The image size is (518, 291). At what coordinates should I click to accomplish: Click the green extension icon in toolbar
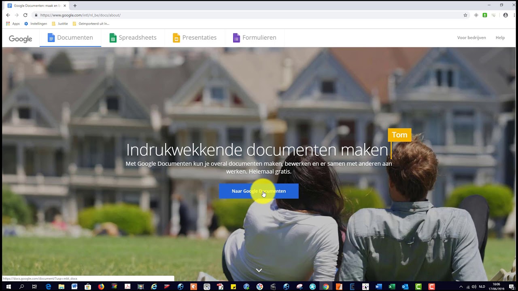coord(485,15)
